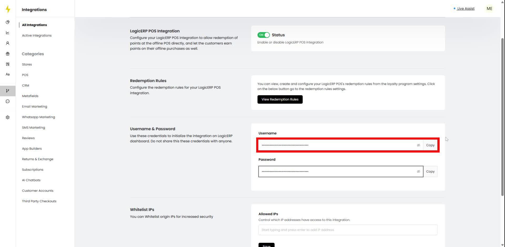Copy the Password value

point(430,171)
